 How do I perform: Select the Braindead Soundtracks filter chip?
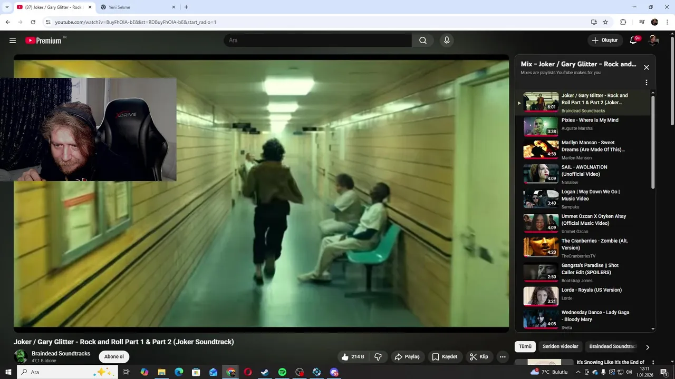coord(613,346)
